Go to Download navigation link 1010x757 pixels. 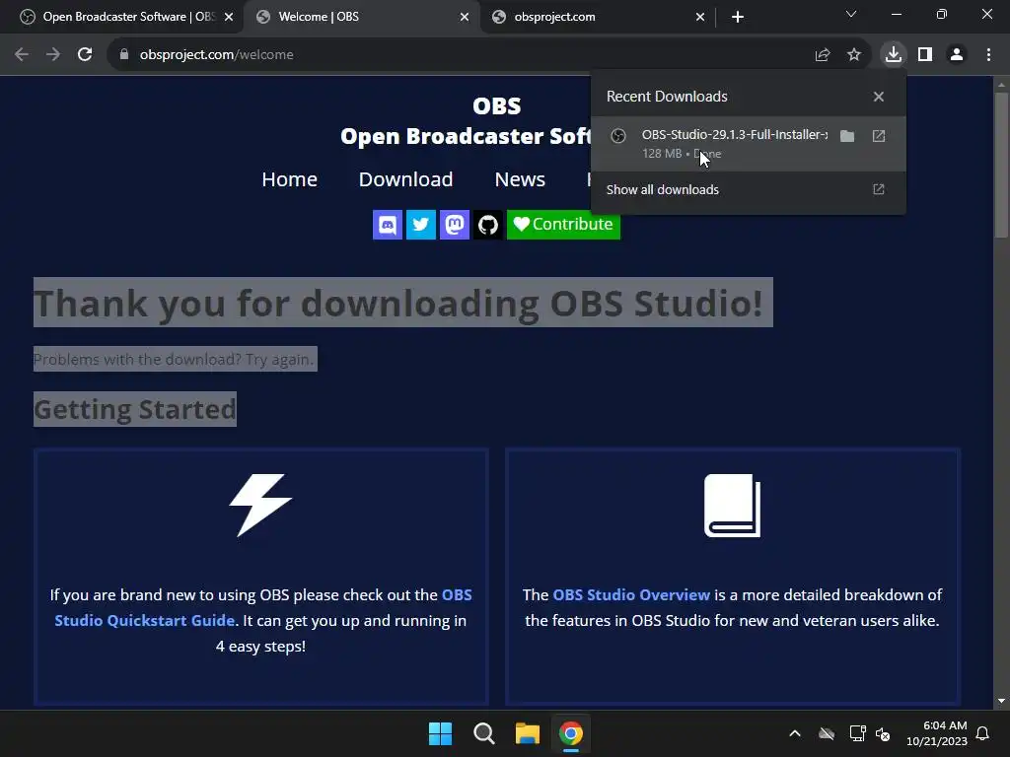tap(405, 179)
